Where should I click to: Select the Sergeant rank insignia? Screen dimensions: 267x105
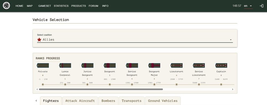[110, 65]
